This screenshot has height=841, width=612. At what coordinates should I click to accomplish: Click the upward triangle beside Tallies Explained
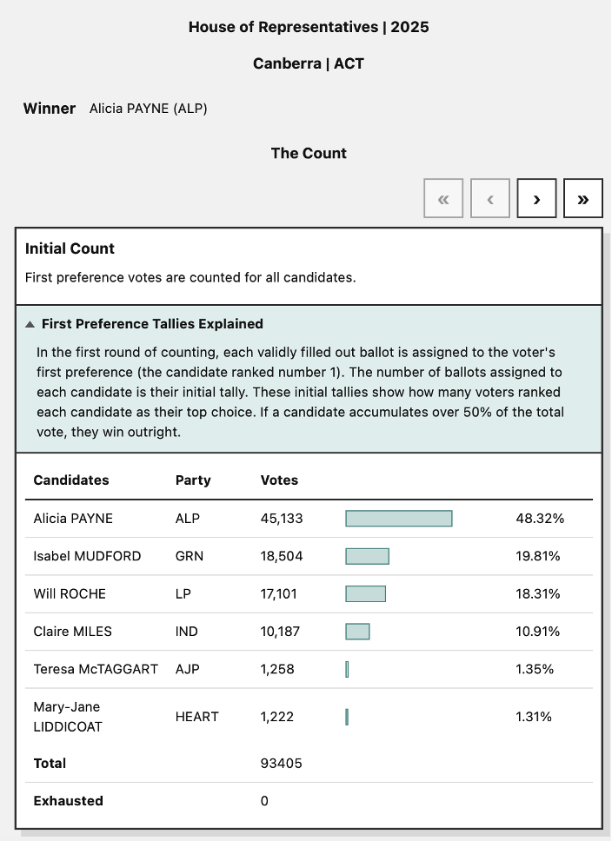click(x=31, y=323)
